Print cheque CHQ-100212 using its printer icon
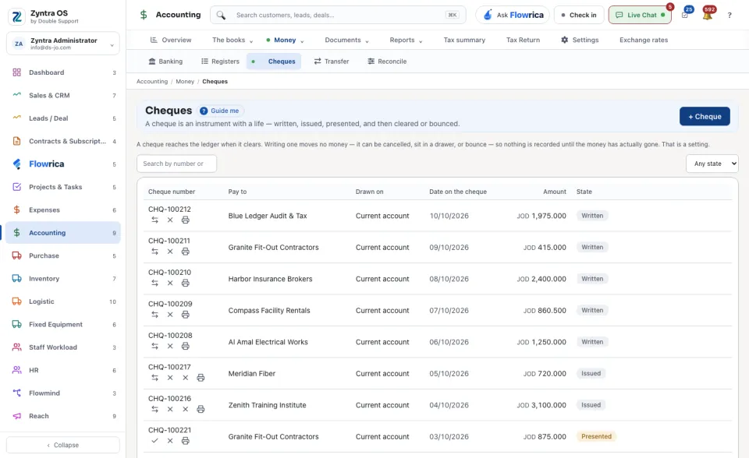Viewport: 749px width, 458px height. [x=186, y=220]
